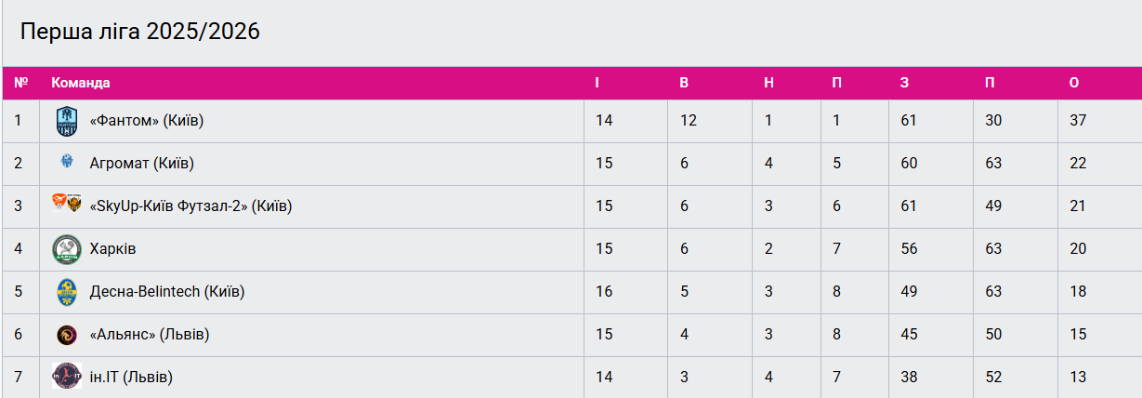Click the Команда column header
Screen dimensions: 1142x398
pyautogui.click(x=81, y=83)
